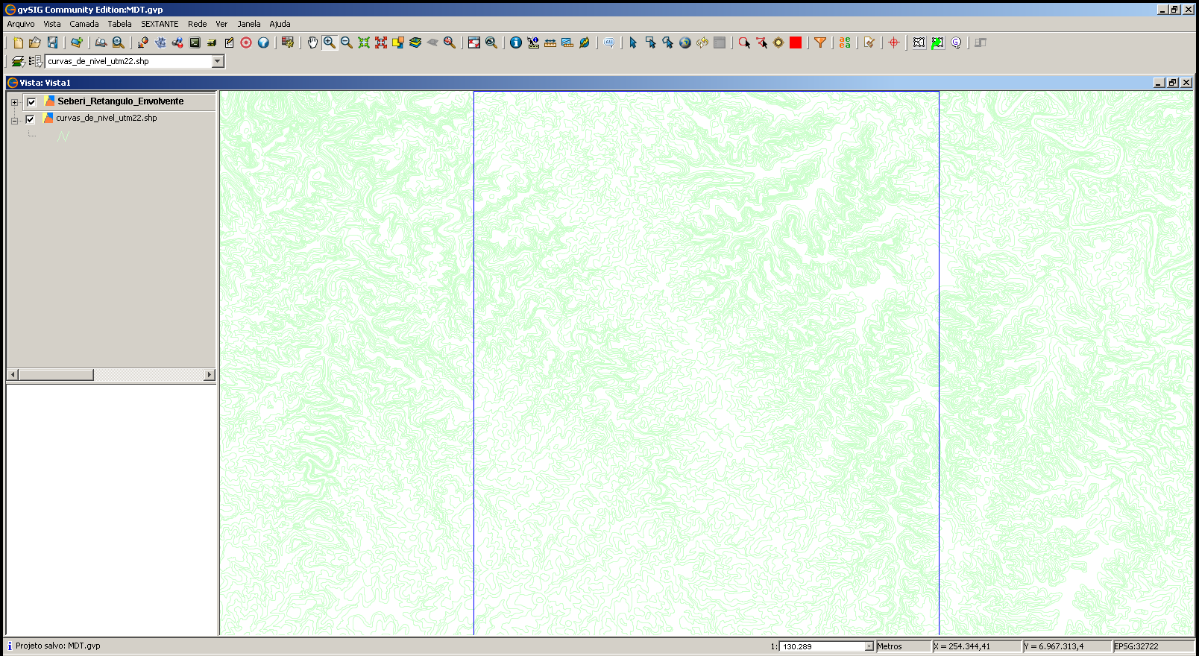Select the Pan hand tool
The height and width of the screenshot is (656, 1199).
click(x=312, y=42)
